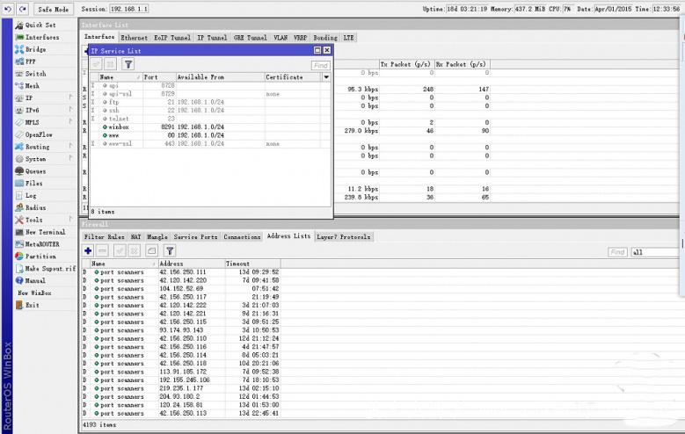Switch to the Ethernet tab
This screenshot has width=685, height=434.
(x=135, y=38)
